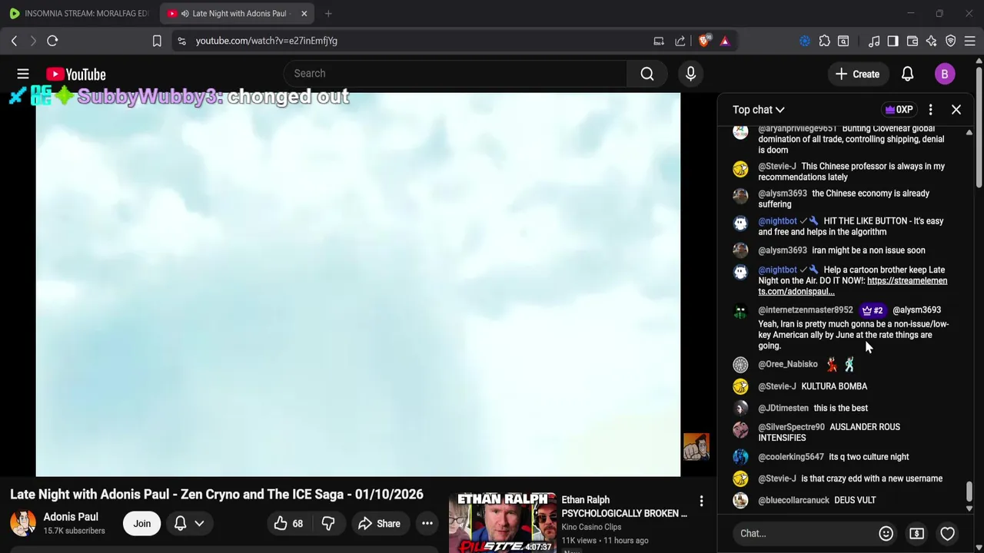Image resolution: width=984 pixels, height=553 pixels.
Task: Share the video using Share button
Action: (379, 524)
